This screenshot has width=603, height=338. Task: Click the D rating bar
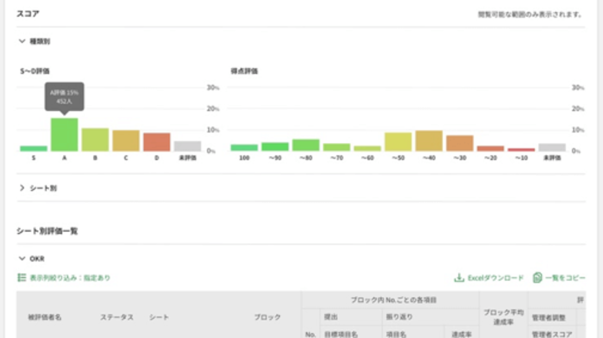point(157,142)
